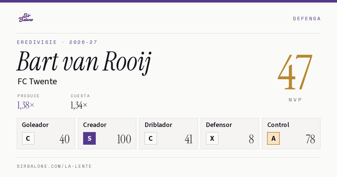The width and height of the screenshot is (337, 177).
Task: Click the X grade badge for Defensor
Action: coord(212,138)
